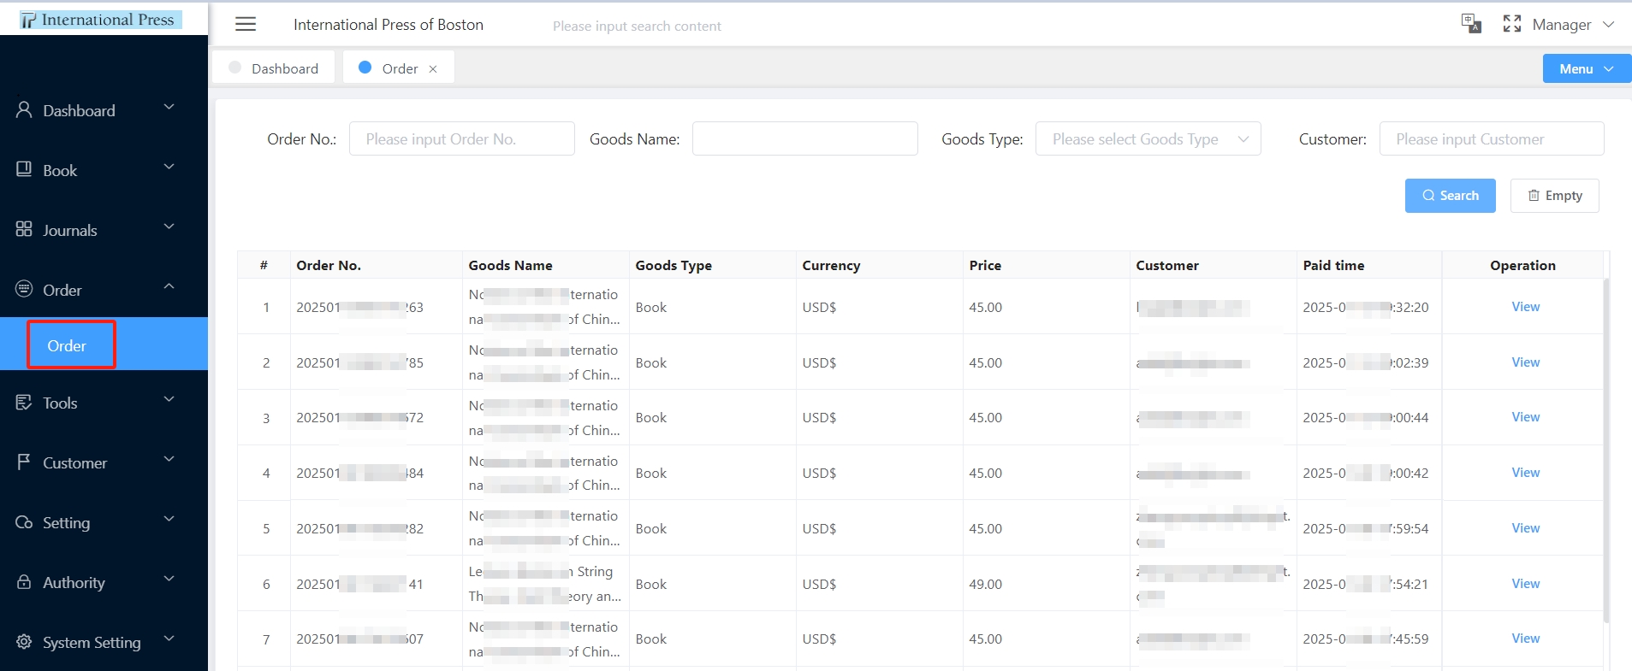Expand the System Setting sidebar menu
1632x671 pixels.
pyautogui.click(x=169, y=639)
